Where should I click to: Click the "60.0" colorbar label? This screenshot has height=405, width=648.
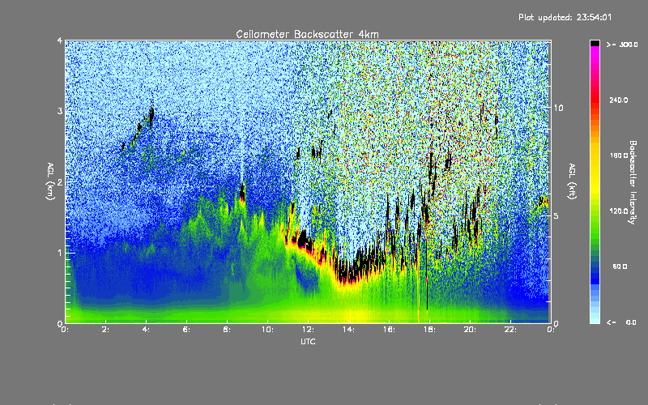click(x=620, y=266)
